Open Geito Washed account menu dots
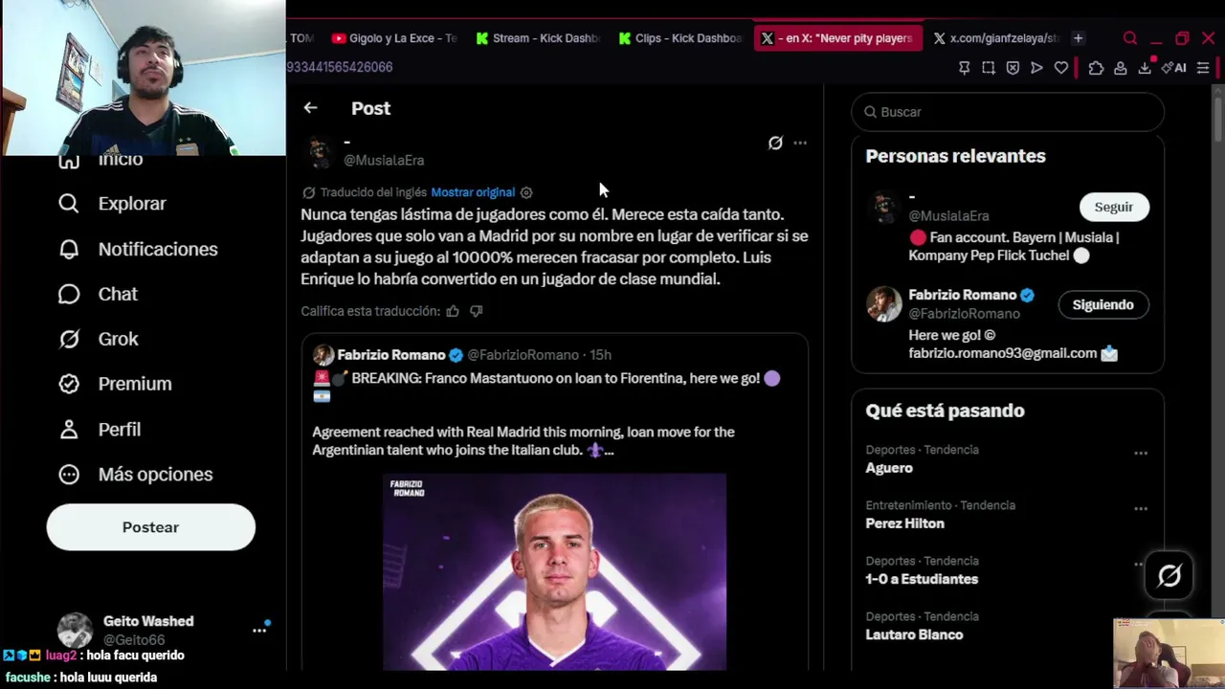This screenshot has width=1225, height=689. (259, 631)
